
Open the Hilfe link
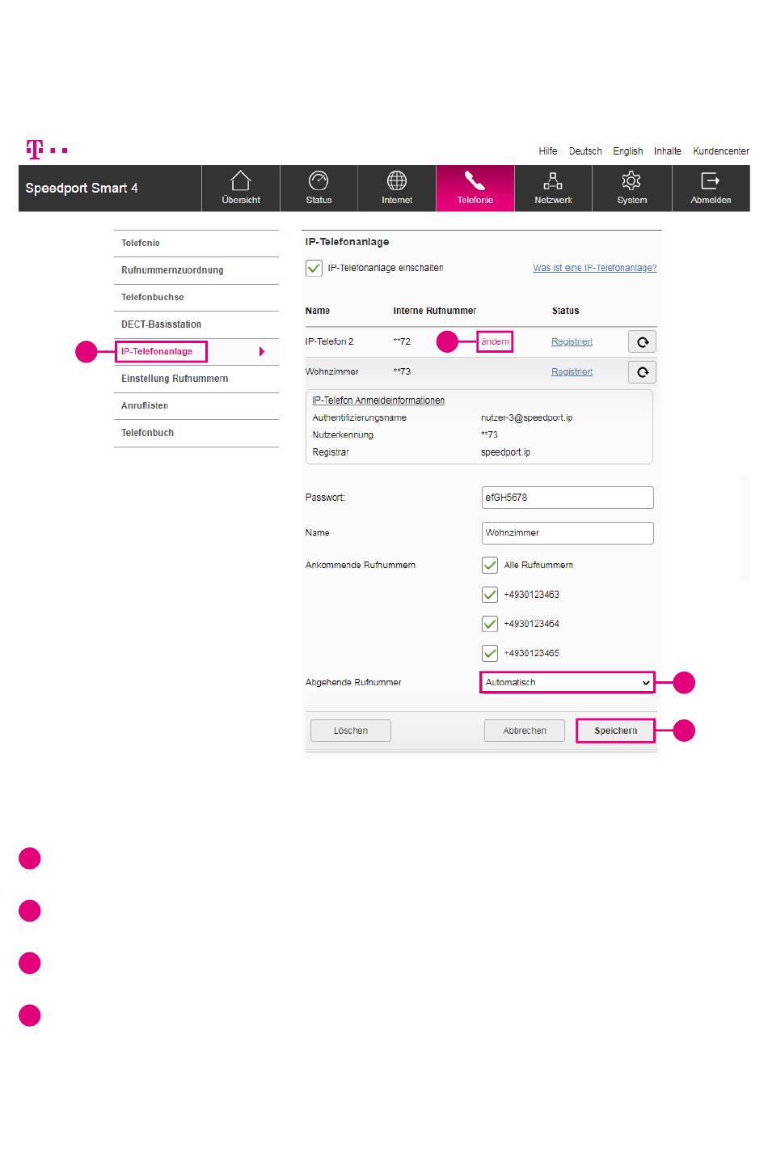[548, 151]
